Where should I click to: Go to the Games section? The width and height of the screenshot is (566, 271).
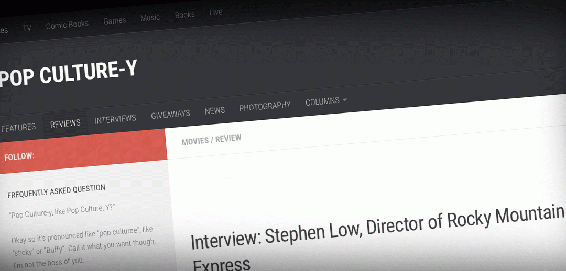coord(115,21)
